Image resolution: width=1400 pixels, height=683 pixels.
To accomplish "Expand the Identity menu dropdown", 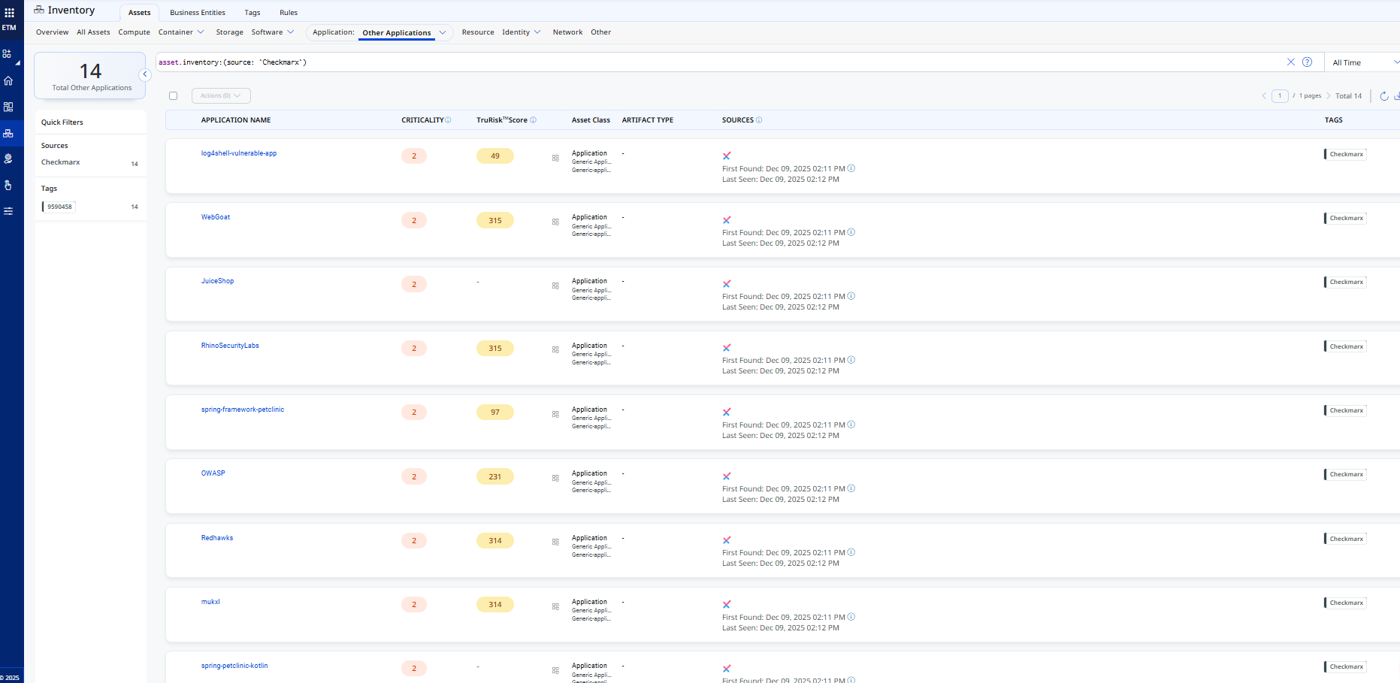I will [x=521, y=32].
